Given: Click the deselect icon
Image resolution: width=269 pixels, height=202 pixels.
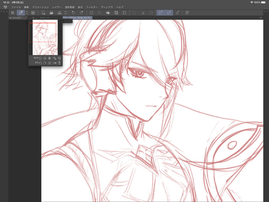Looking at the screenshot, I should point(134,12).
